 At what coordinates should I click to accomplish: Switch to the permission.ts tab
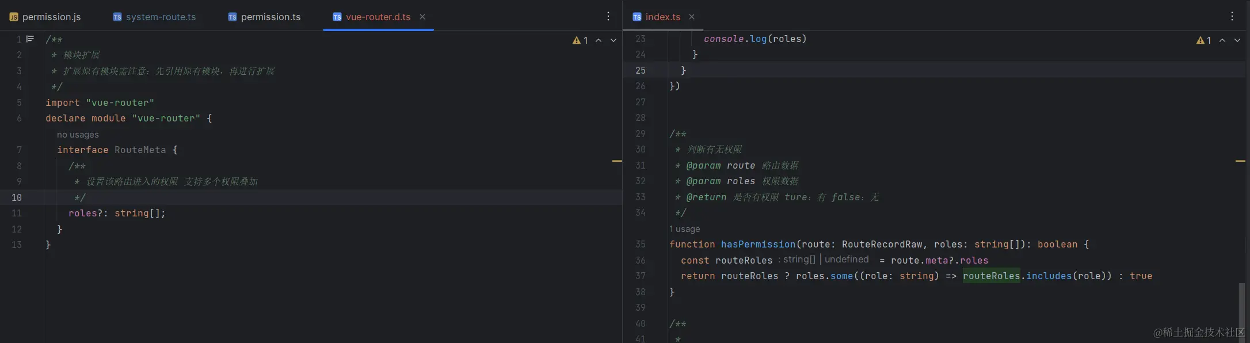[x=264, y=17]
